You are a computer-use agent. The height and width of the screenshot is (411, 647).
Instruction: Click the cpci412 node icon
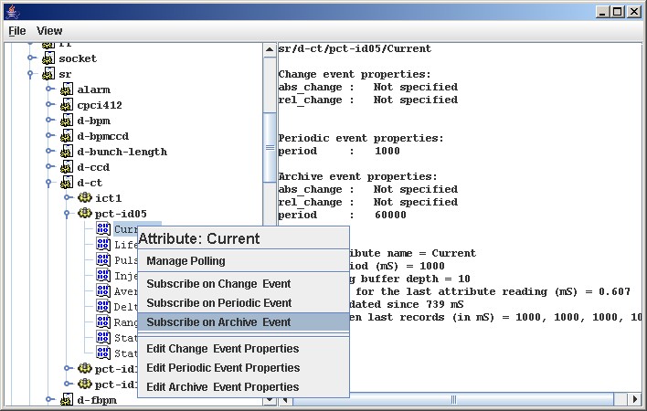click(x=67, y=105)
